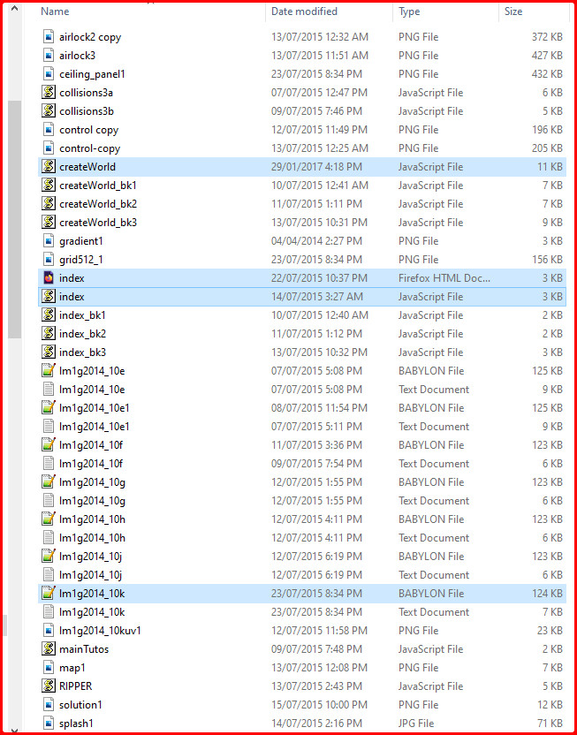Click the 156 KB size value

[547, 259]
